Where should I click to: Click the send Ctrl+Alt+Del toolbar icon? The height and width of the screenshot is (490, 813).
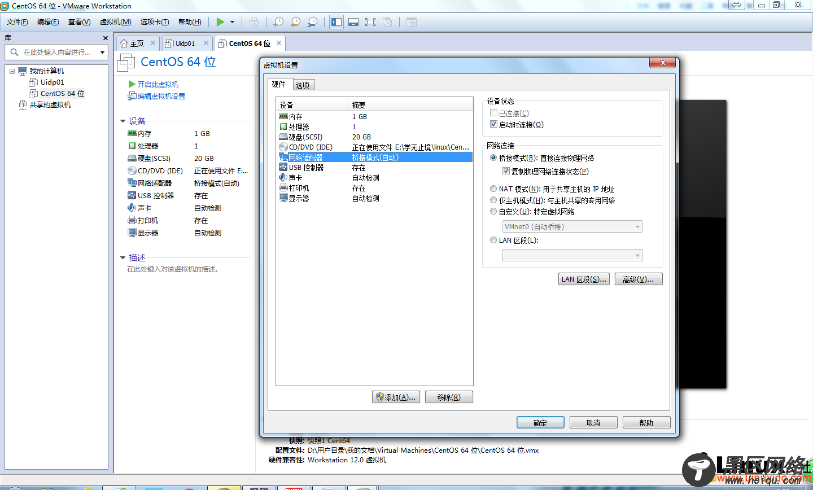click(255, 22)
